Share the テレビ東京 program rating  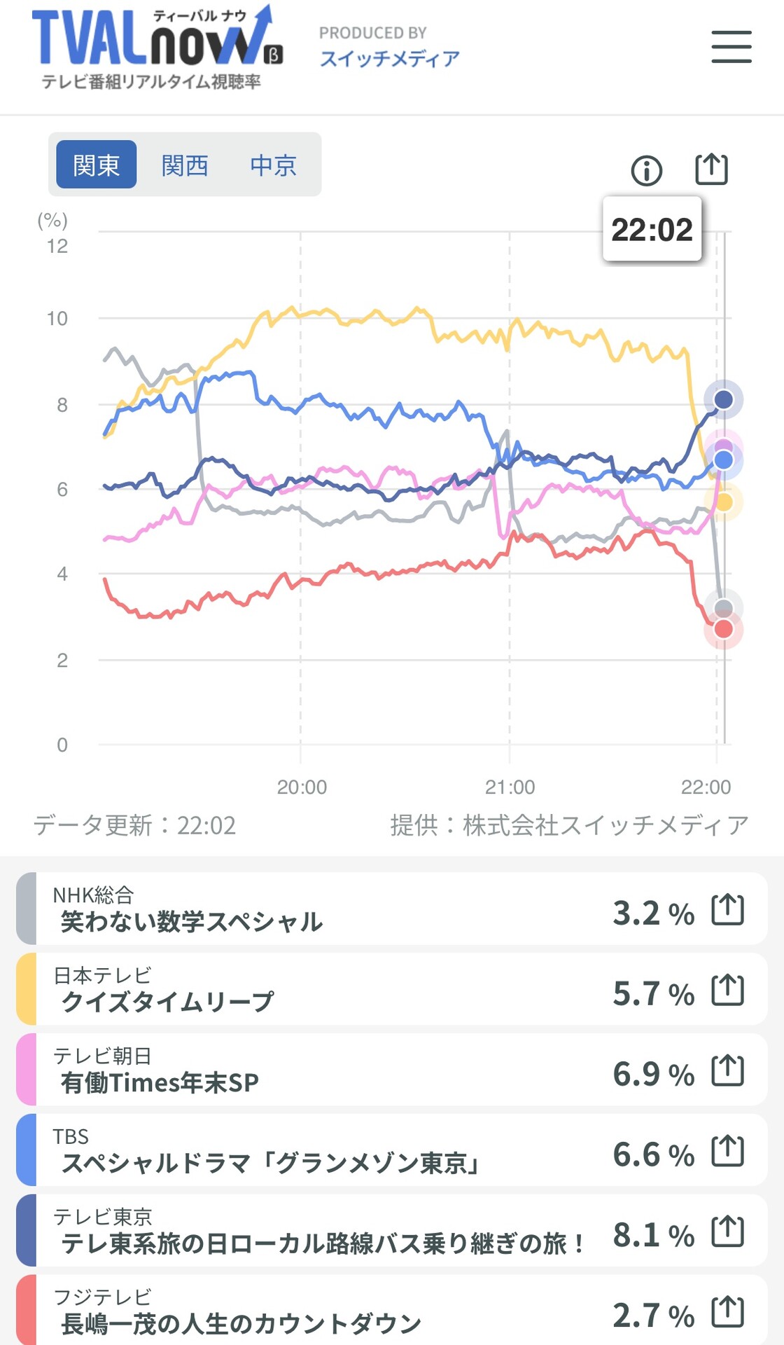tap(727, 1232)
